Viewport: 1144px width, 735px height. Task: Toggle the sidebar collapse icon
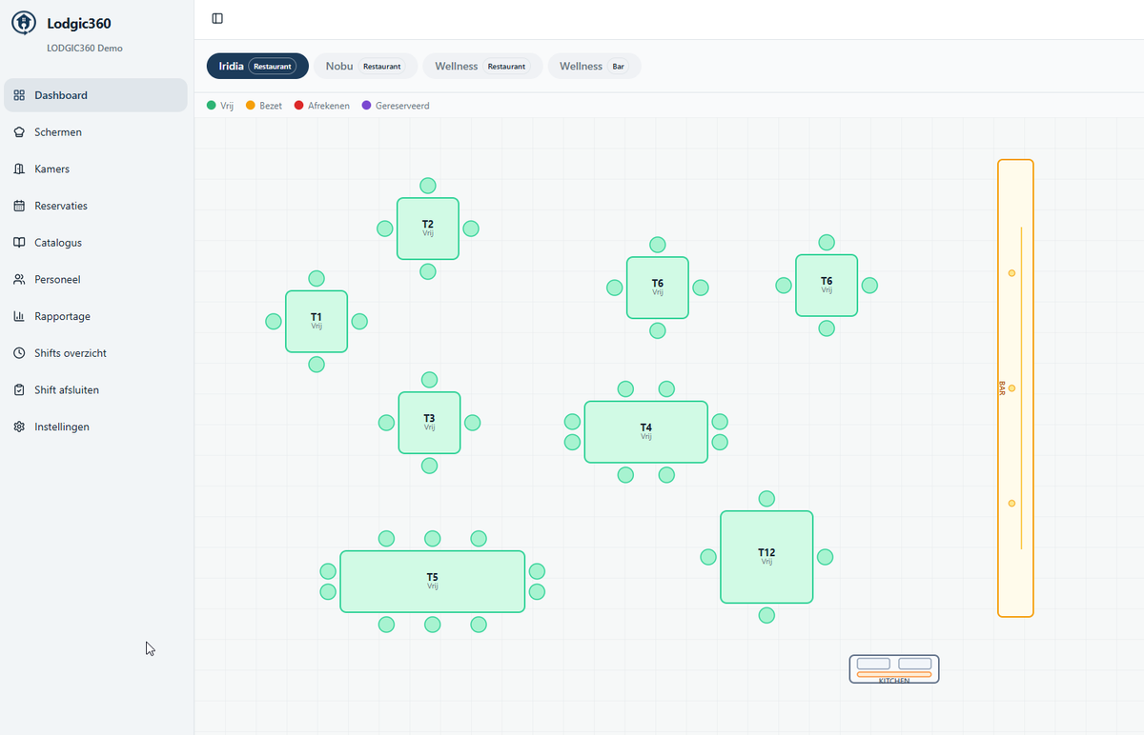pos(217,18)
